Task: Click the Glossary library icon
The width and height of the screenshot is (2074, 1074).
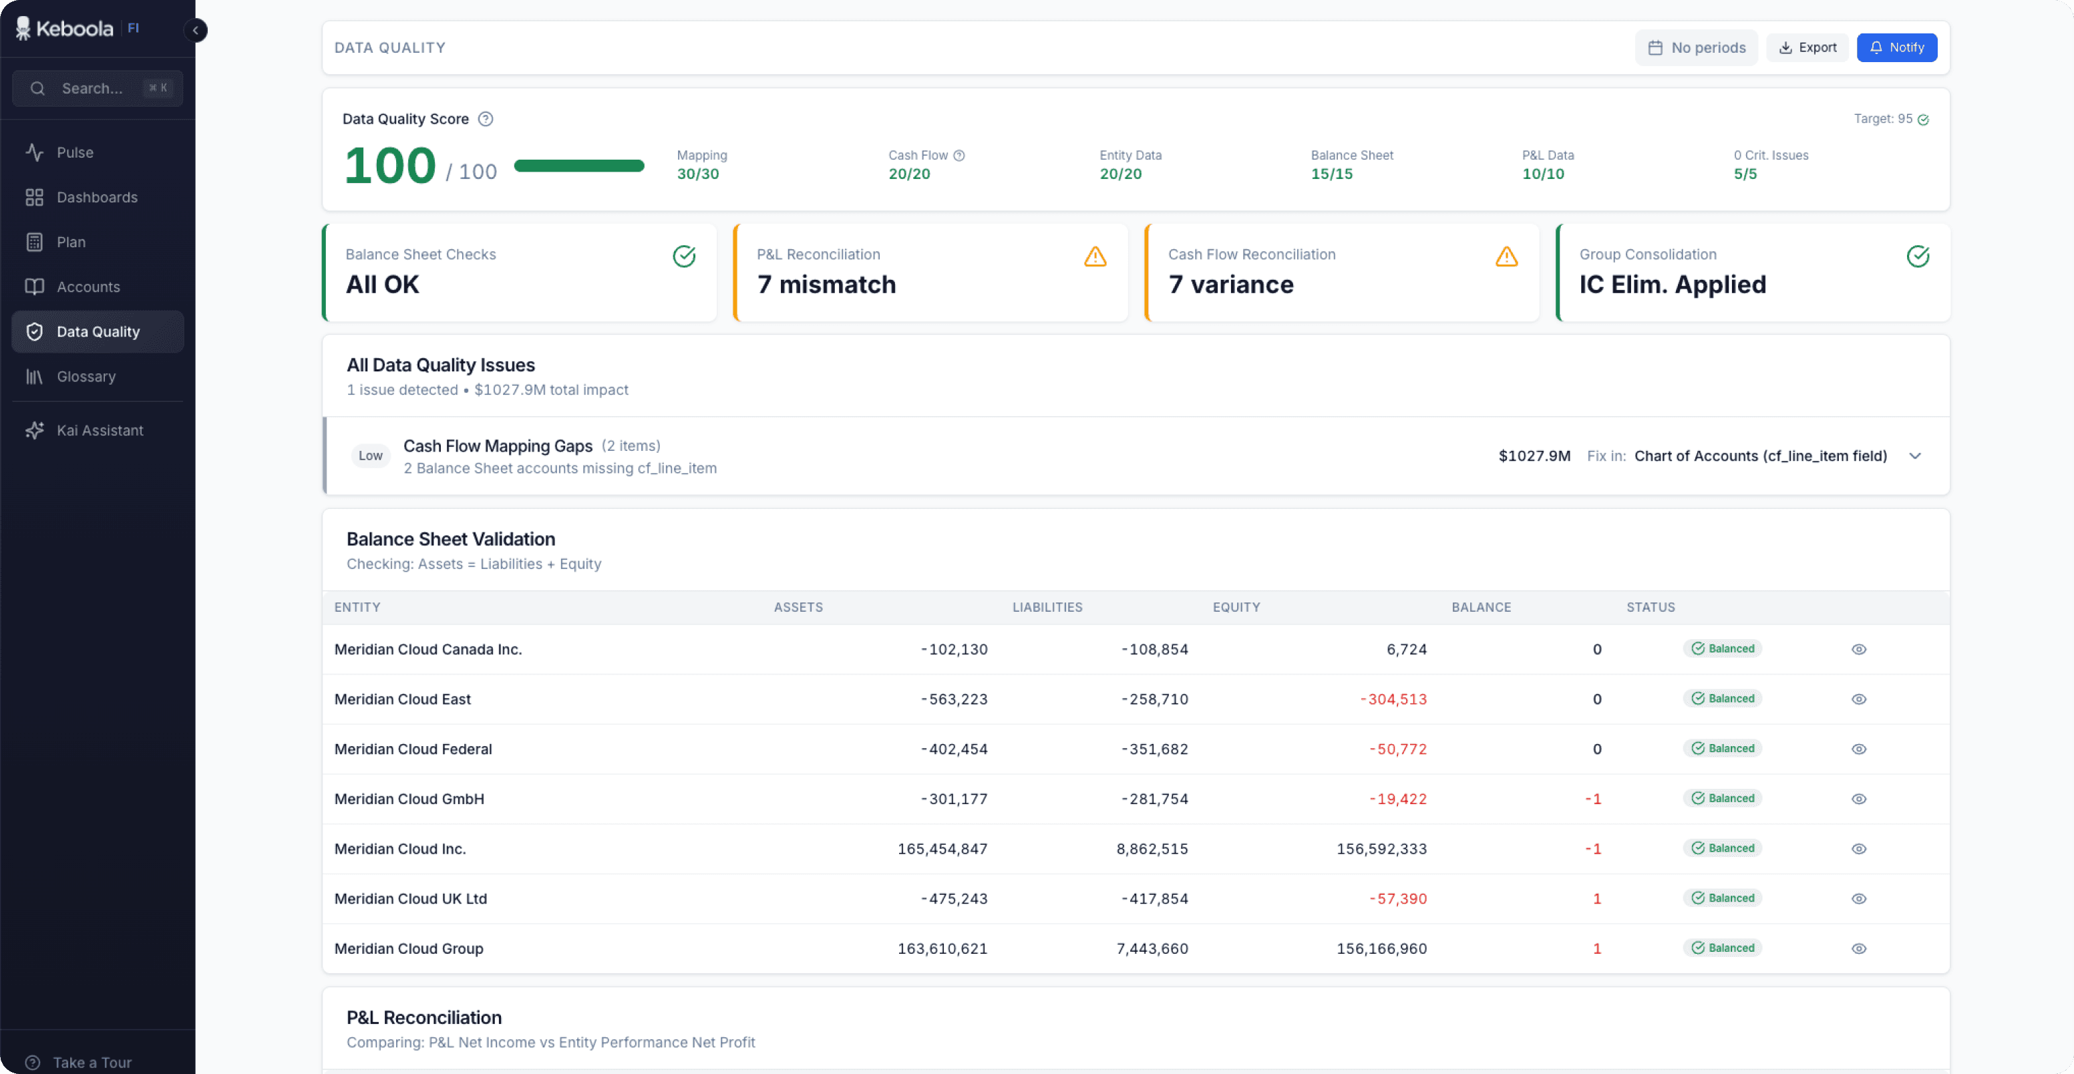Action: pyautogui.click(x=35, y=377)
